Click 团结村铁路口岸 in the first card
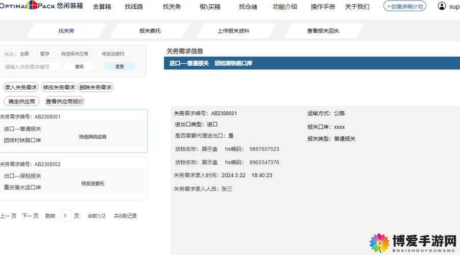Viewport: 460px width, 255px height. pyautogui.click(x=22, y=140)
